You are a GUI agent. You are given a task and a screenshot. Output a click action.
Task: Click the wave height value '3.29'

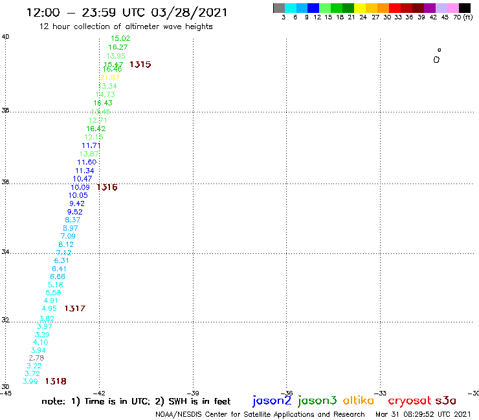[42, 335]
